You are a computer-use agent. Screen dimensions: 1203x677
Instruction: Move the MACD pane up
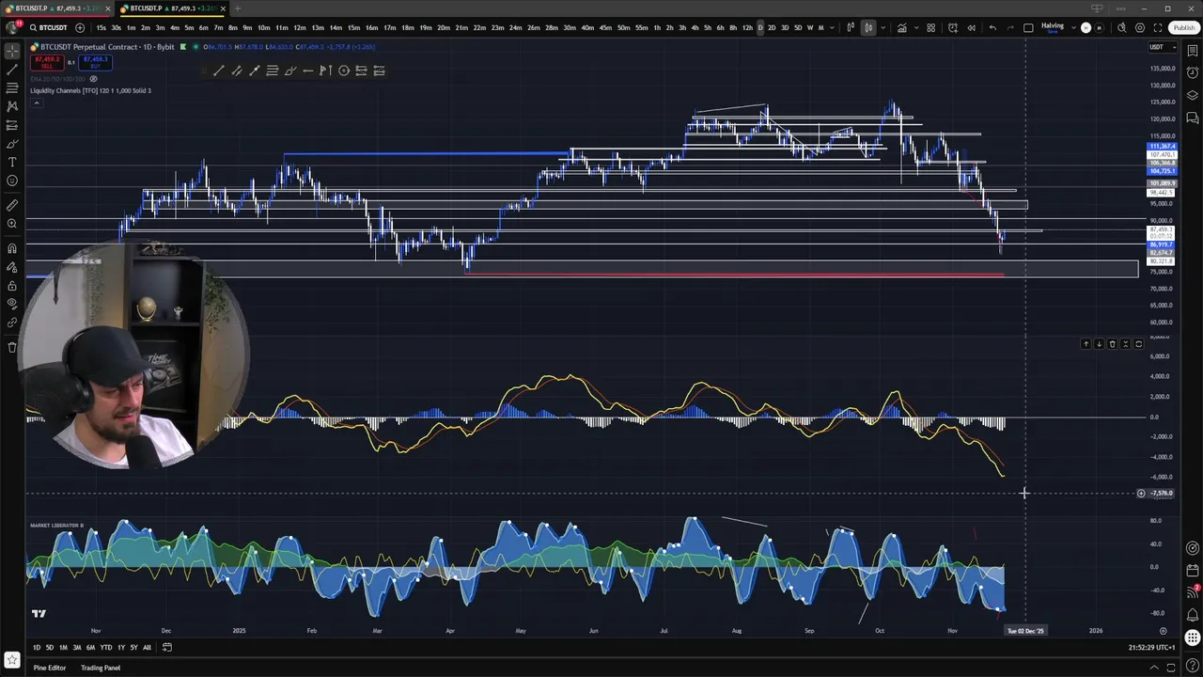pos(1086,344)
